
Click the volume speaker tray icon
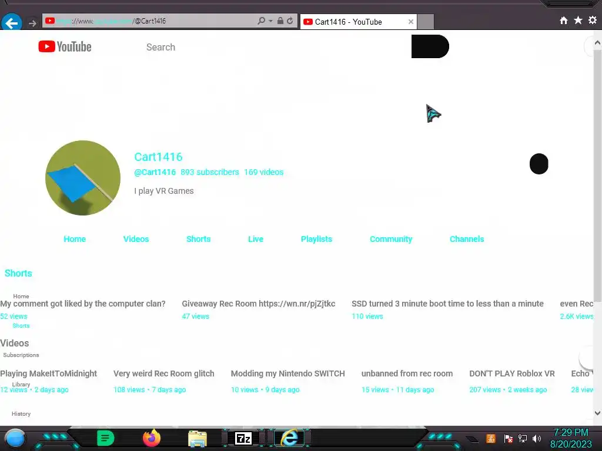pos(537,438)
